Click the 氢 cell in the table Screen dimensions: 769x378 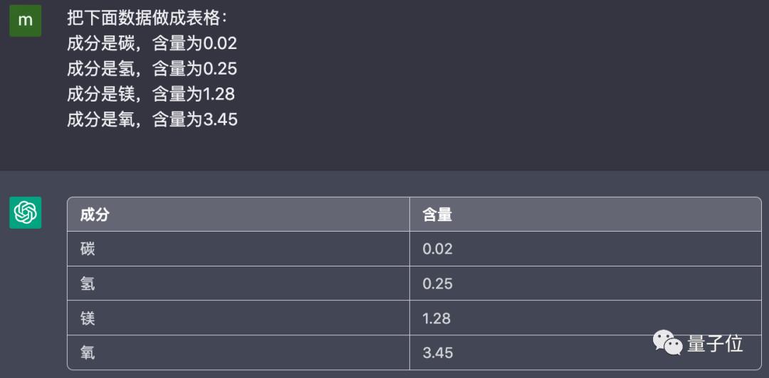88,283
